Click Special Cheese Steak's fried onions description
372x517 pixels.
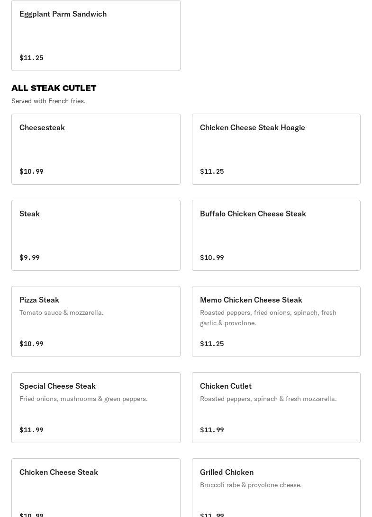tap(83, 399)
